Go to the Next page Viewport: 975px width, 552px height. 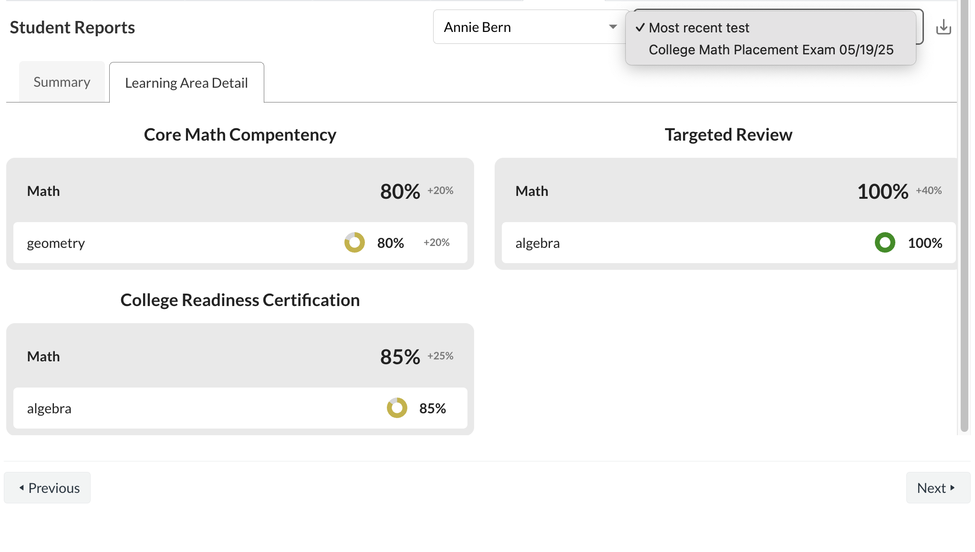pyautogui.click(x=938, y=488)
